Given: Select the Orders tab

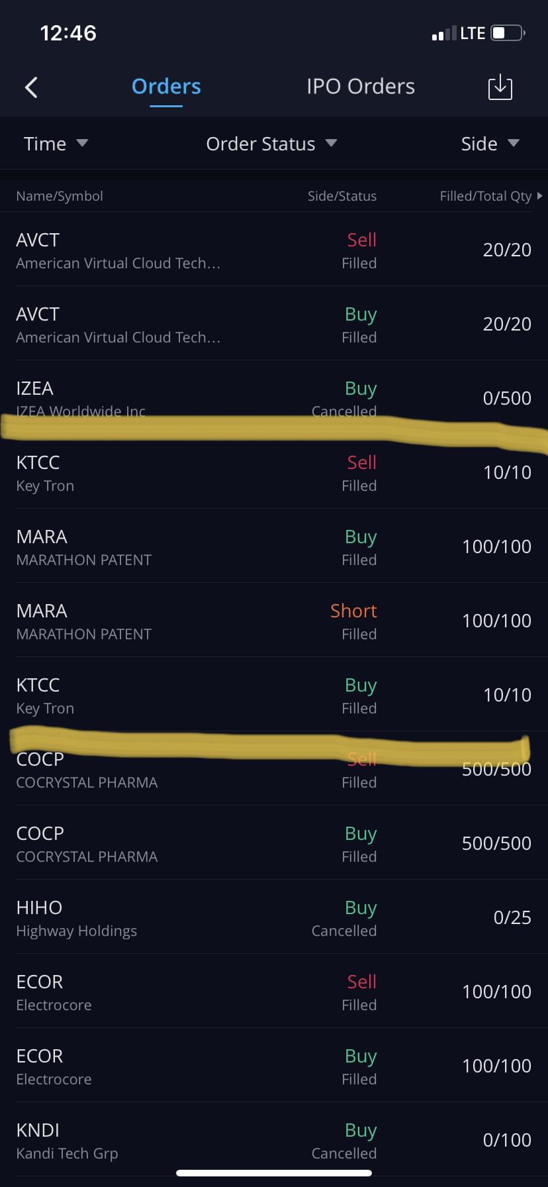Looking at the screenshot, I should click(166, 87).
